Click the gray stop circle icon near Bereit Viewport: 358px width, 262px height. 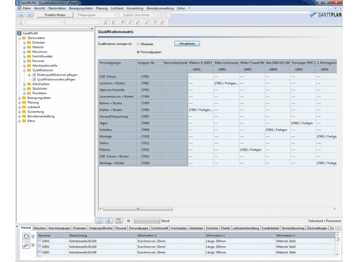[x=129, y=221]
